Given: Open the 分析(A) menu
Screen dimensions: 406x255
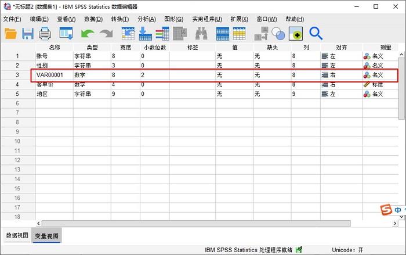Looking at the screenshot, I should click(147, 19).
